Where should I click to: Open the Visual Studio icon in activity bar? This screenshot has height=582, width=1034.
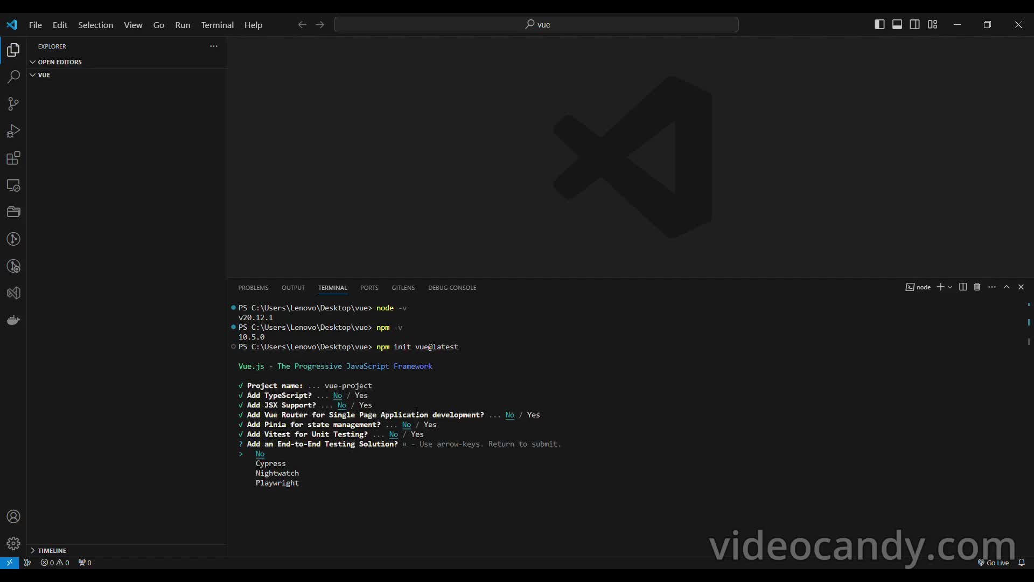click(x=13, y=293)
